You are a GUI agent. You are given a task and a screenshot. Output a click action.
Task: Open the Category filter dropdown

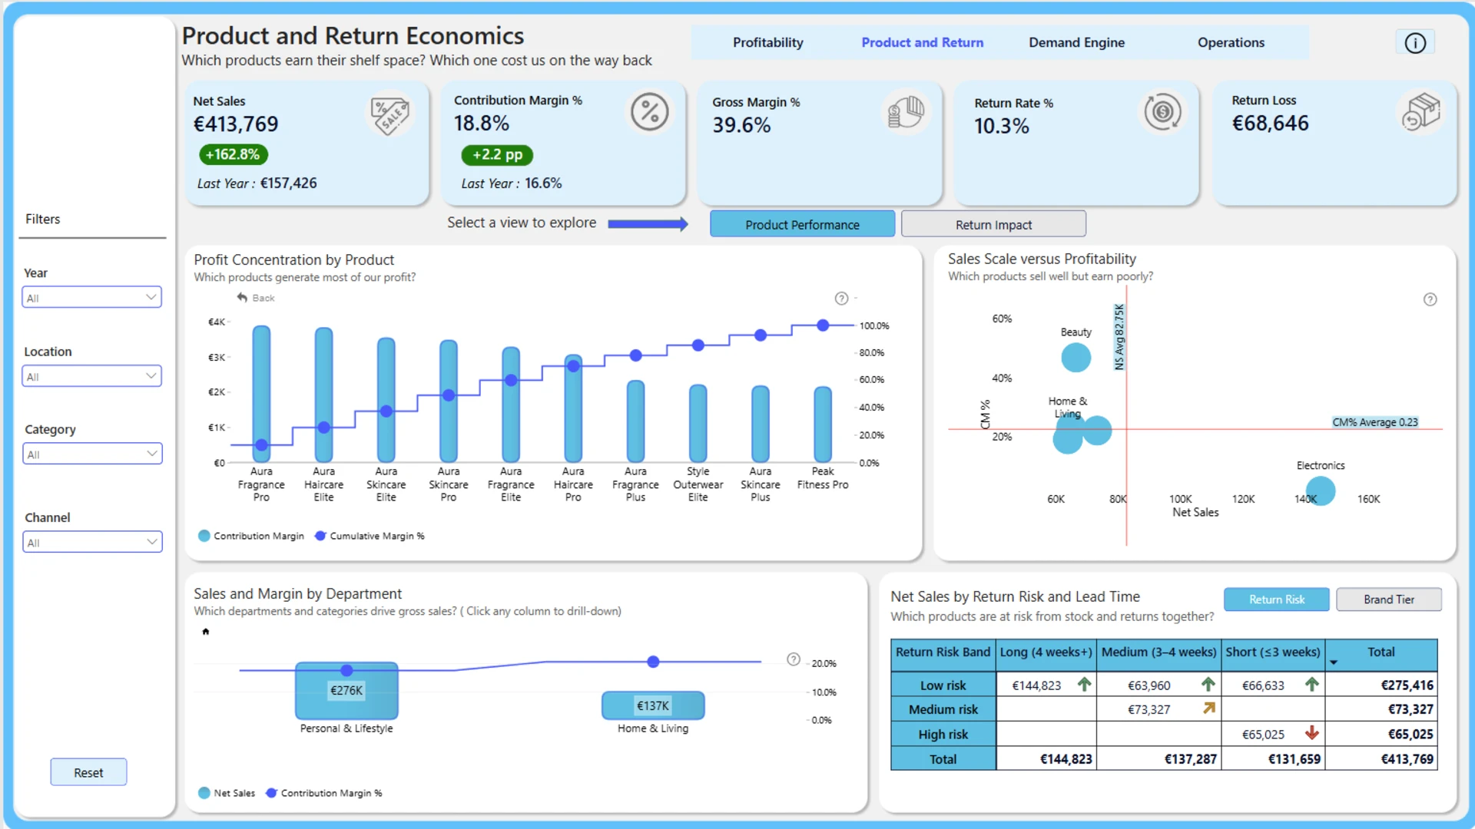[92, 454]
